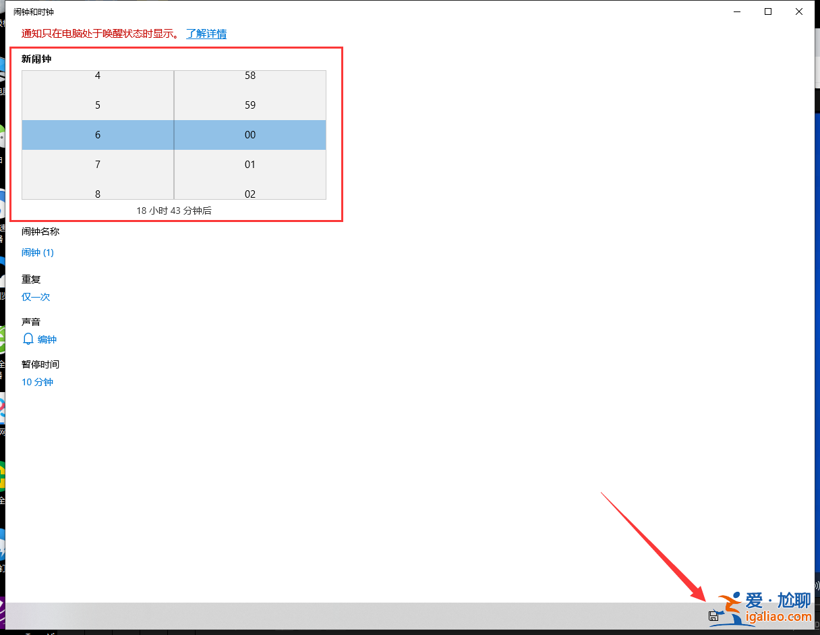This screenshot has height=635, width=820.
Task: Open the 了解详情 link about notifications
Action: pos(206,34)
